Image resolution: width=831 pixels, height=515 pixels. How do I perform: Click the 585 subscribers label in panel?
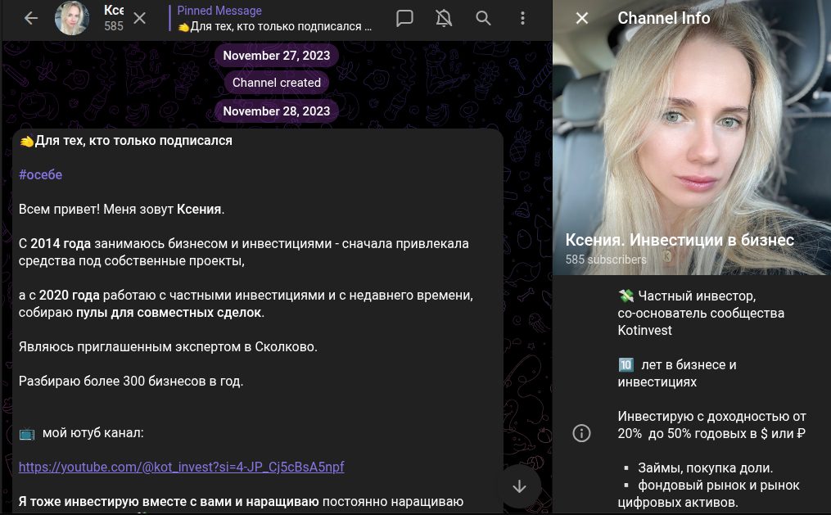coord(606,260)
